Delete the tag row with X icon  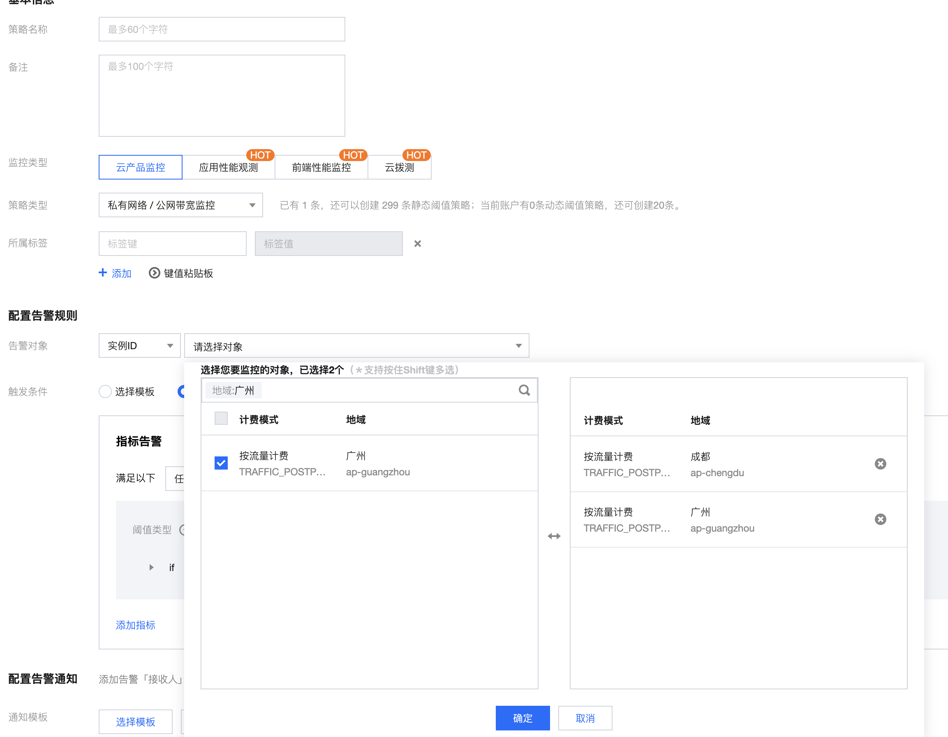pyautogui.click(x=417, y=244)
